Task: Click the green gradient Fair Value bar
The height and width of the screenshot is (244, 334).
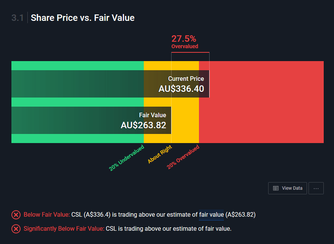Action: click(76, 120)
